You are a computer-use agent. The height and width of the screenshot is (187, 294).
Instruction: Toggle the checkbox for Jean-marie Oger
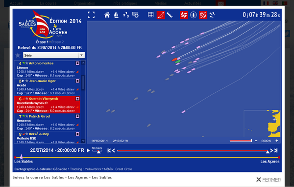pyautogui.click(x=77, y=81)
